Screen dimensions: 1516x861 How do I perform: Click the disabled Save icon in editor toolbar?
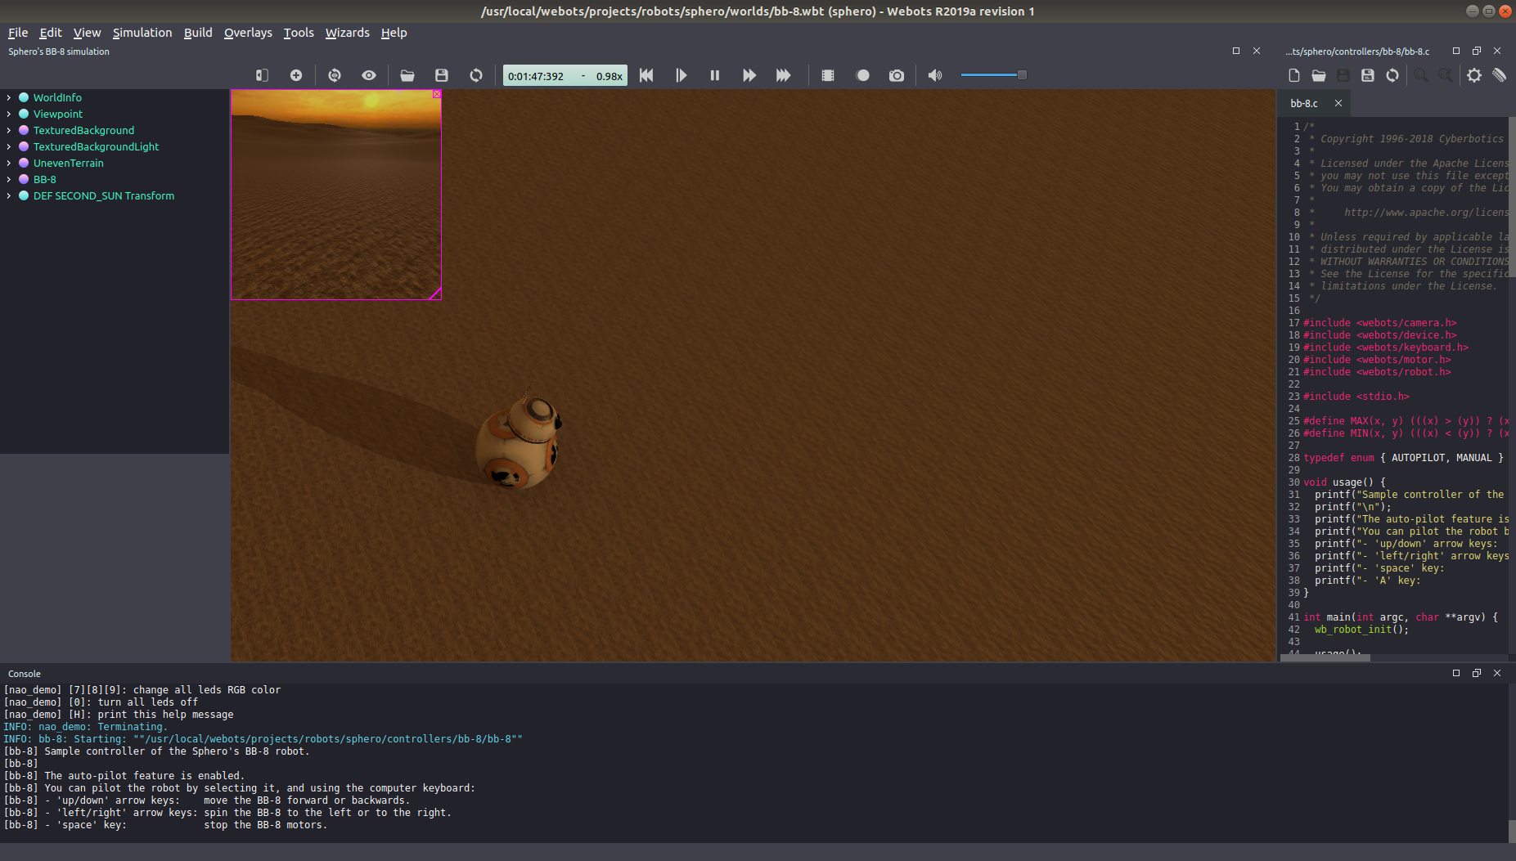click(x=1343, y=75)
